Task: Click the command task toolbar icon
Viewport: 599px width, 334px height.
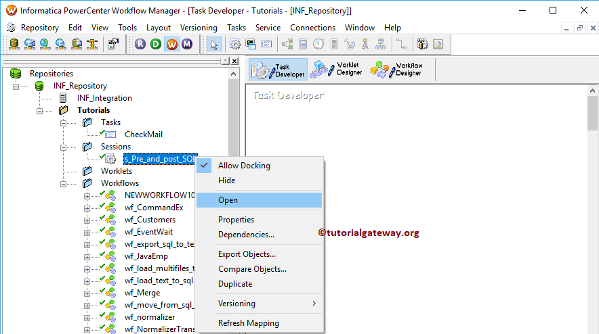Action: point(251,44)
